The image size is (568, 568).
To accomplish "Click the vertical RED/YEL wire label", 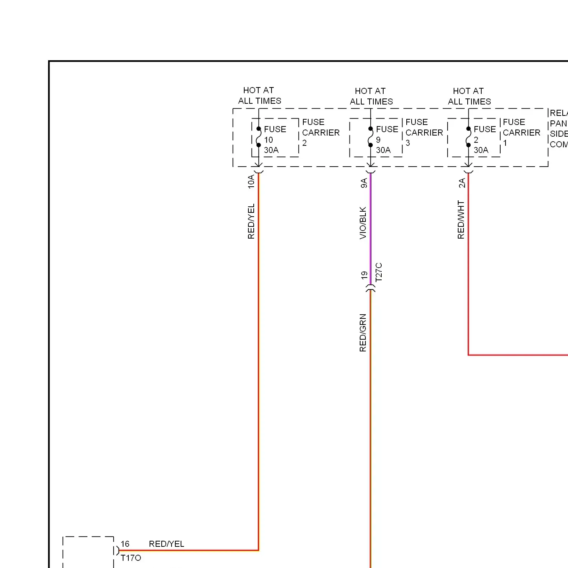I will (251, 221).
